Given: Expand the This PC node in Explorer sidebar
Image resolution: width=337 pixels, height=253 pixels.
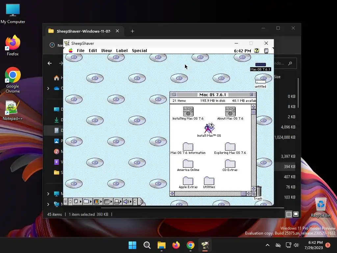Looking at the screenshot, I should (x=48, y=194).
